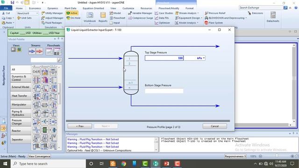The image size is (299, 168).
Task: Click the Model Palette search field
Action: point(44,60)
